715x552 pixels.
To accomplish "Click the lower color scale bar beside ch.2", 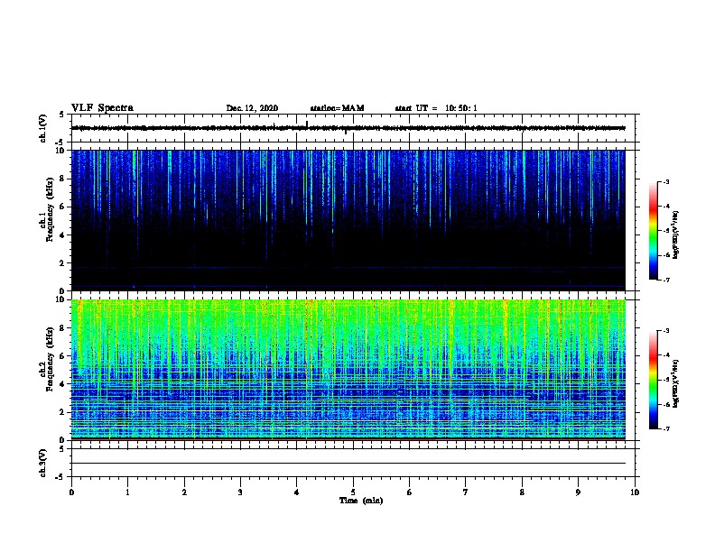I will 654,380.
